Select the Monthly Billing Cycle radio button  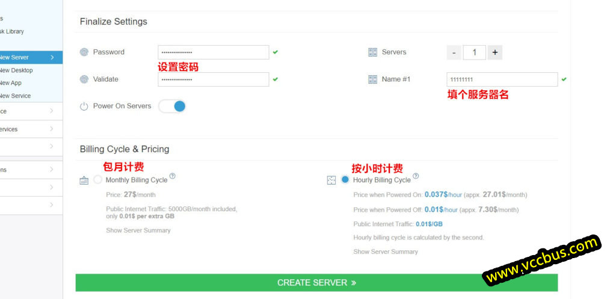point(98,179)
